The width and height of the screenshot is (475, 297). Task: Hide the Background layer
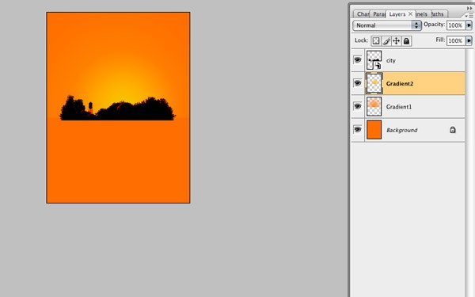pyautogui.click(x=358, y=129)
